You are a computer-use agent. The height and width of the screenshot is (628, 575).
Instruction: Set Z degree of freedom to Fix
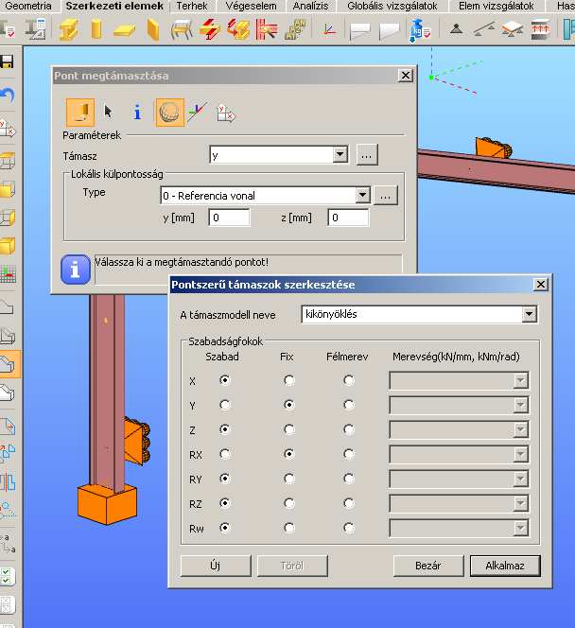click(x=288, y=429)
